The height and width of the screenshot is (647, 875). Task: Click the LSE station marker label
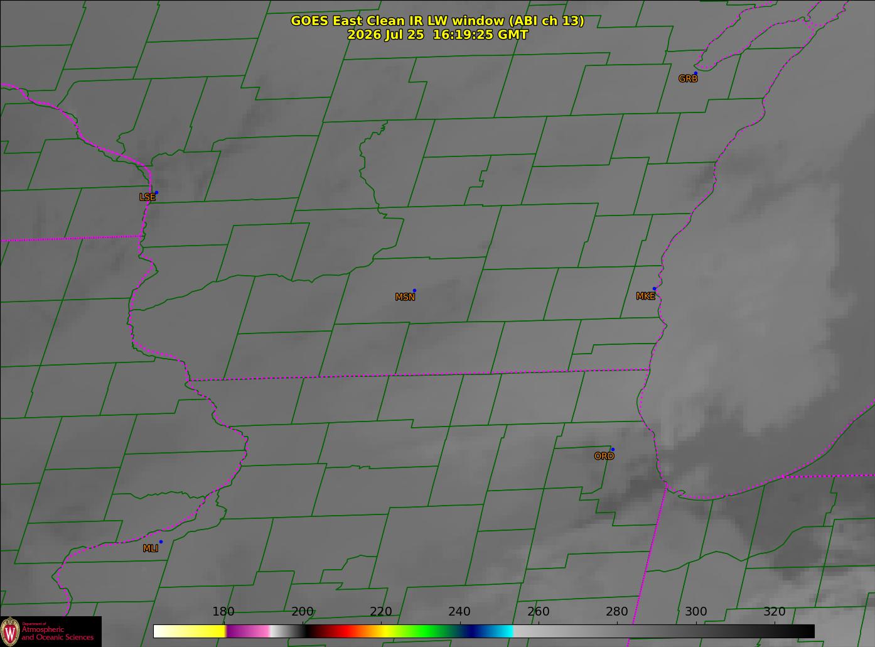(x=147, y=197)
